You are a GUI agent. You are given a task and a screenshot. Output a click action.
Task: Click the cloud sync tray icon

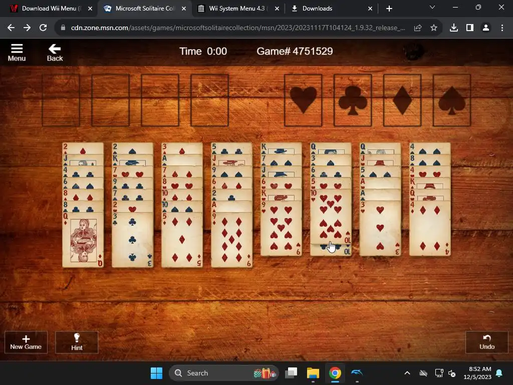pyautogui.click(x=423, y=373)
